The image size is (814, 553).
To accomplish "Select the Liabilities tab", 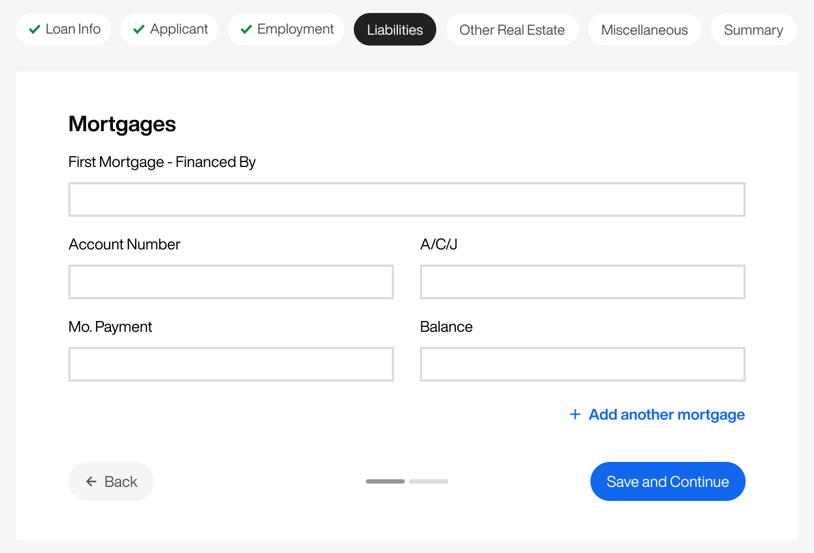I will [x=395, y=30].
